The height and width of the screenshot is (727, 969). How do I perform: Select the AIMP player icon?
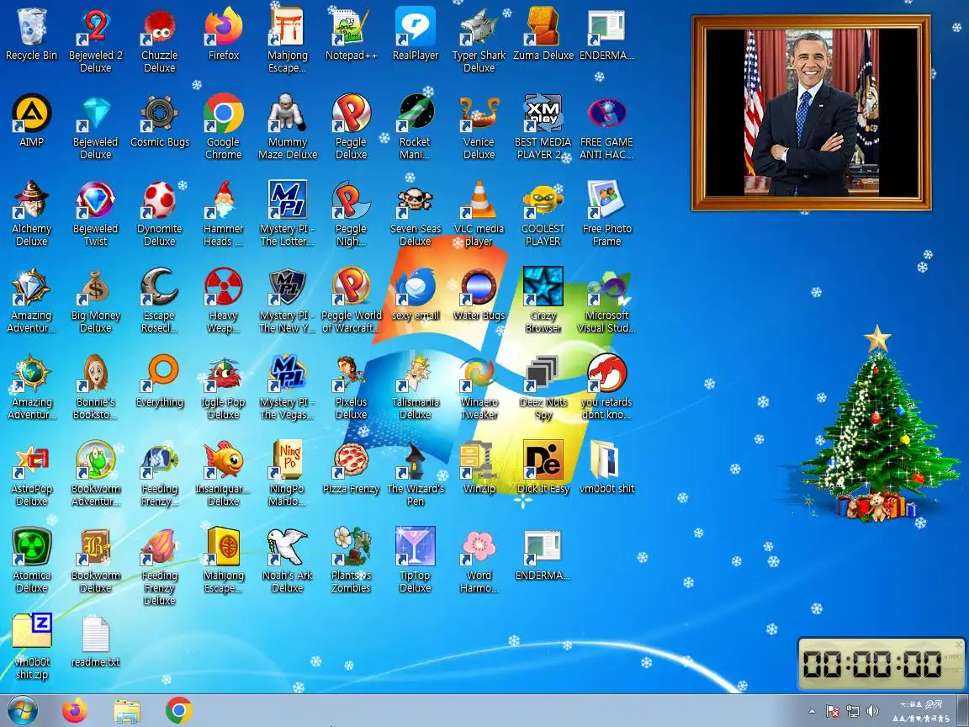[x=31, y=120]
